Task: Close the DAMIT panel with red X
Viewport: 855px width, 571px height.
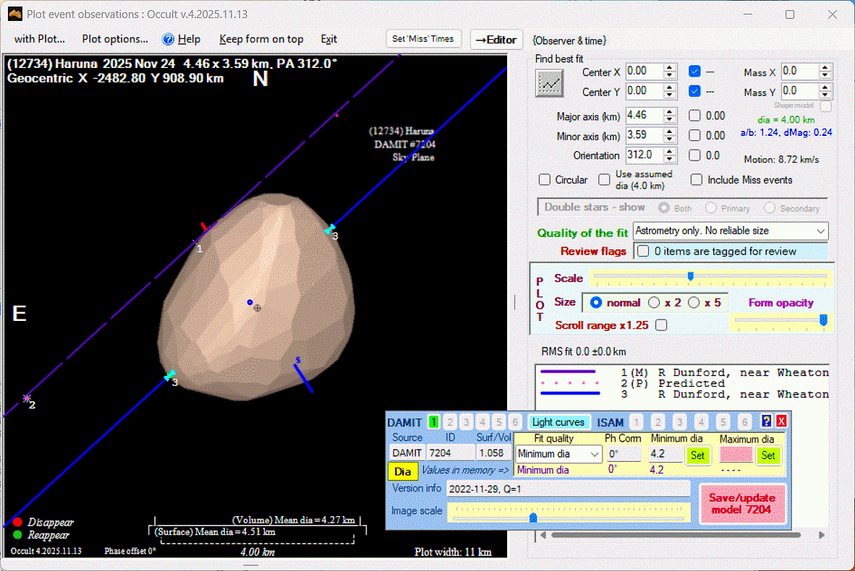Action: [781, 421]
